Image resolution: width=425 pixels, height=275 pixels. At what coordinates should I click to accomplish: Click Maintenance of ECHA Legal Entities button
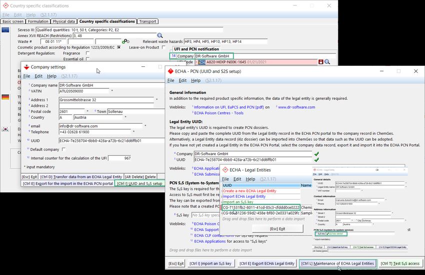337,264
